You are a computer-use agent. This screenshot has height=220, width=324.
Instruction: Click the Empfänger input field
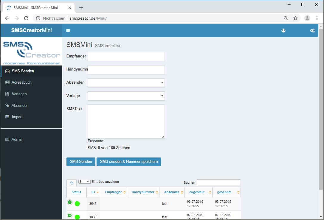(126, 57)
